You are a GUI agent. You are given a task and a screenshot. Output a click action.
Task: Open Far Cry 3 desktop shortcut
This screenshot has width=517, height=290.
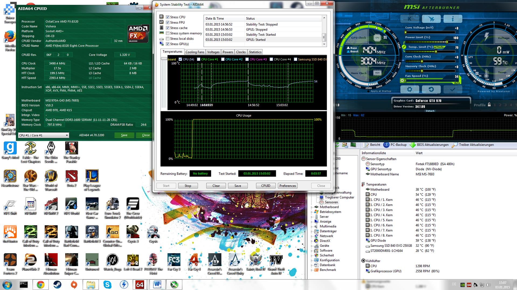(x=174, y=262)
